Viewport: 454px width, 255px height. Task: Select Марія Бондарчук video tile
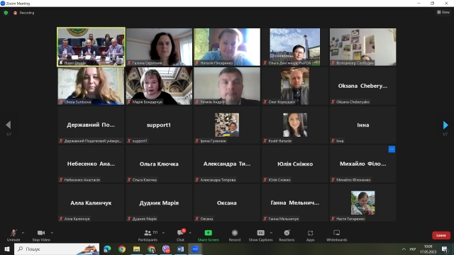click(159, 86)
